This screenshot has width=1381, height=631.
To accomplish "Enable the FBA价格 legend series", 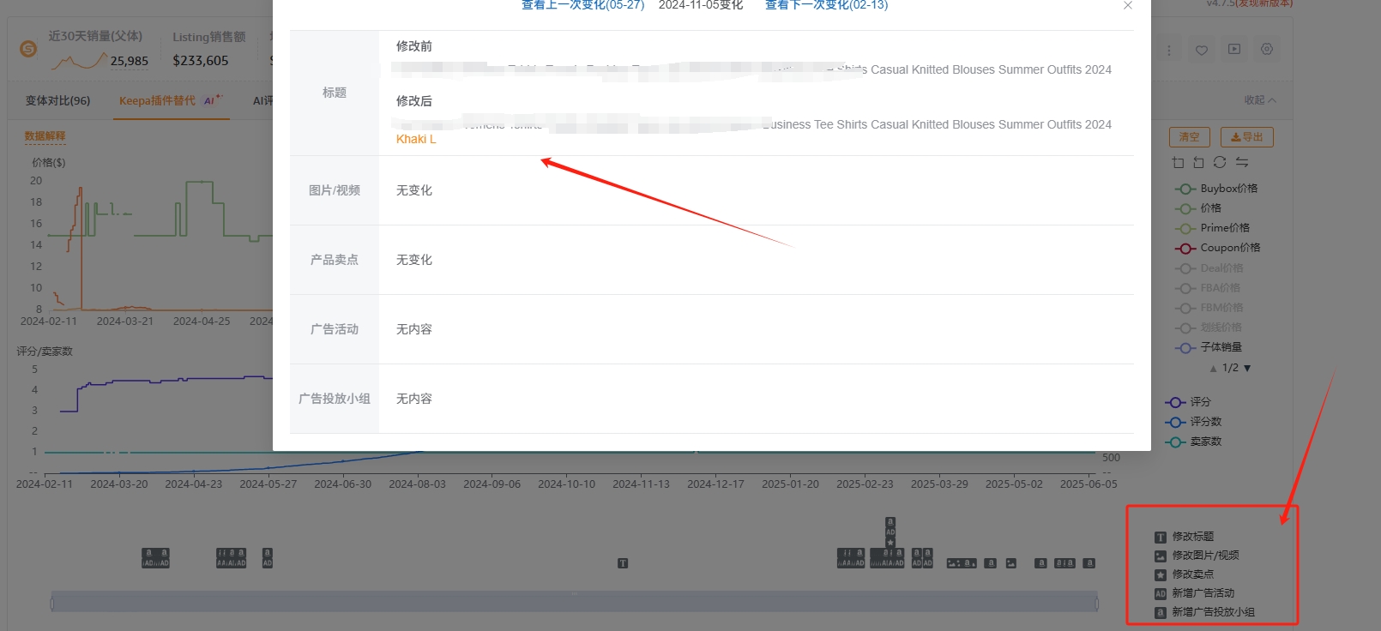I will 1207,288.
